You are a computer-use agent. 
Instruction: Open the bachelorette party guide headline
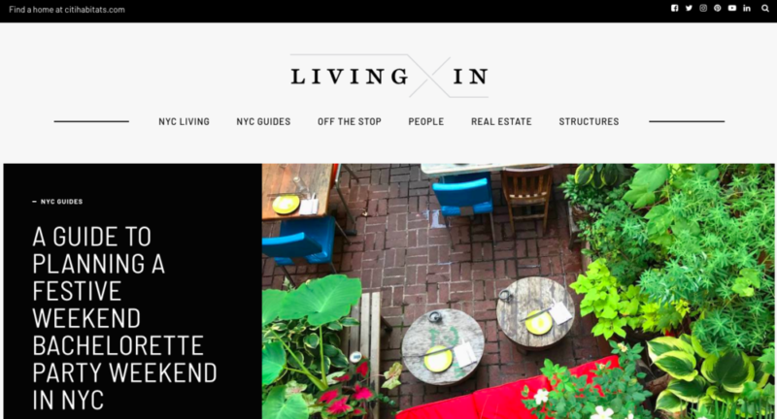(x=124, y=318)
